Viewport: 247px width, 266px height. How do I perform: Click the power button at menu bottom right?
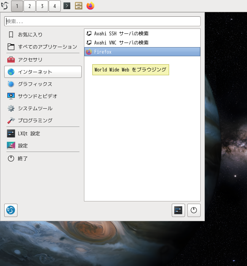(x=194, y=211)
